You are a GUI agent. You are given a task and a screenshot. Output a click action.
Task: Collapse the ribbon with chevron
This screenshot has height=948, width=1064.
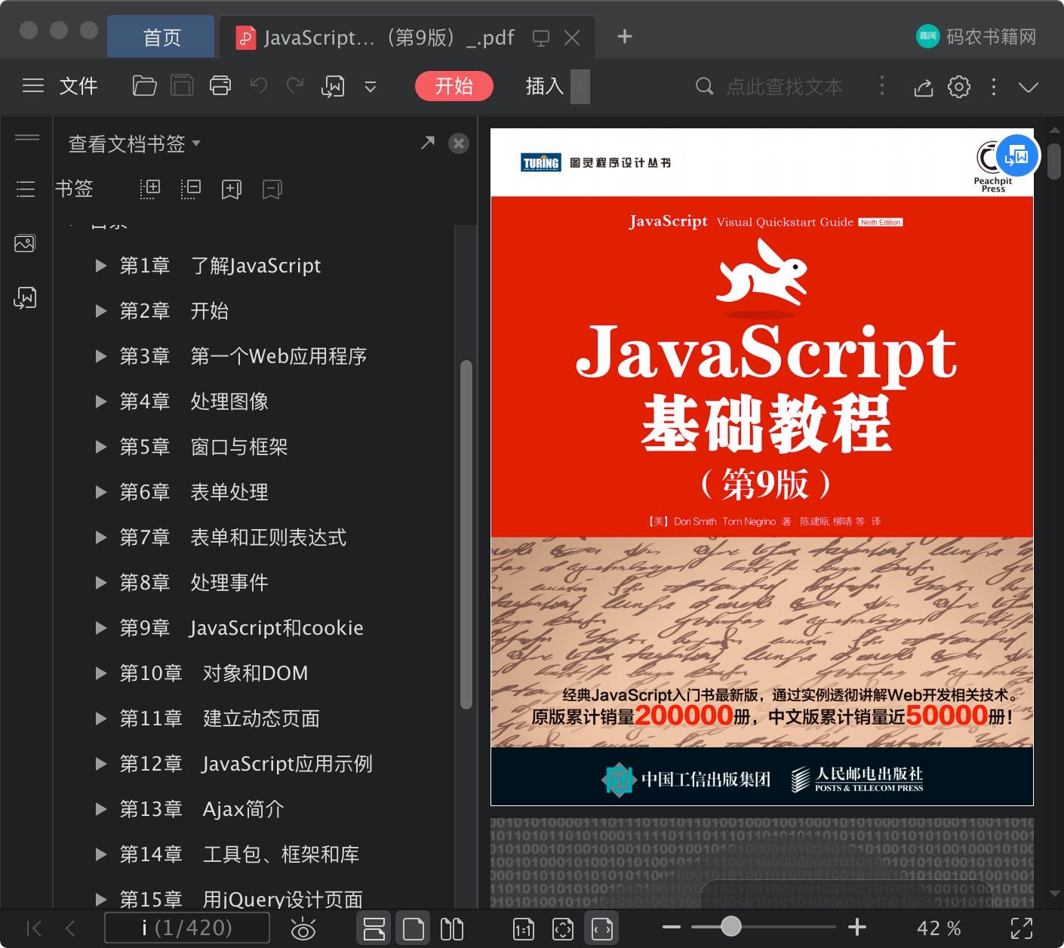(x=1029, y=87)
